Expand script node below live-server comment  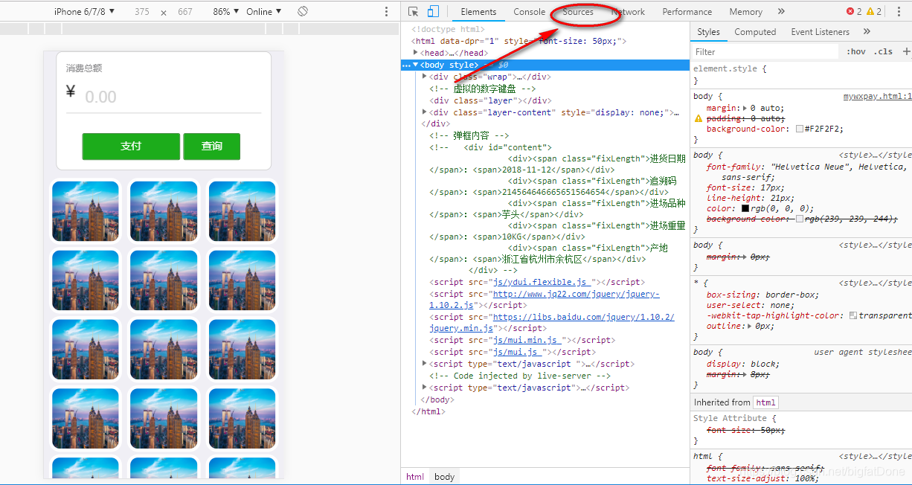point(425,388)
